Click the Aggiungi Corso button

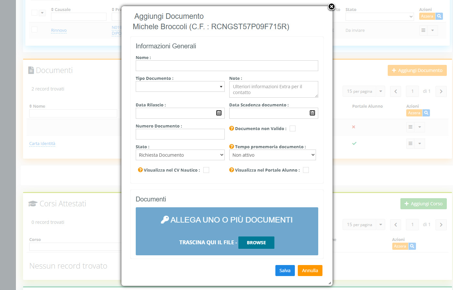point(423,204)
